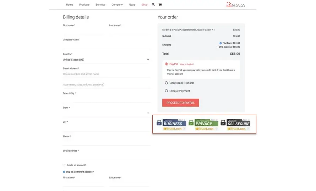The image size is (316, 191).
Task: Click the Verified Business TrustLock badge
Action: [171, 125]
